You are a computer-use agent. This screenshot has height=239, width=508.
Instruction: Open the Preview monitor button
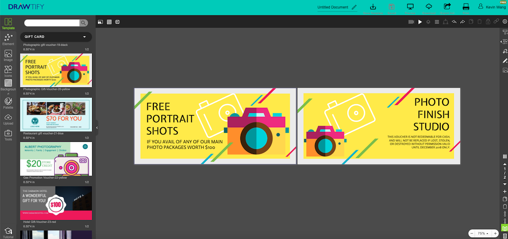[410, 8]
